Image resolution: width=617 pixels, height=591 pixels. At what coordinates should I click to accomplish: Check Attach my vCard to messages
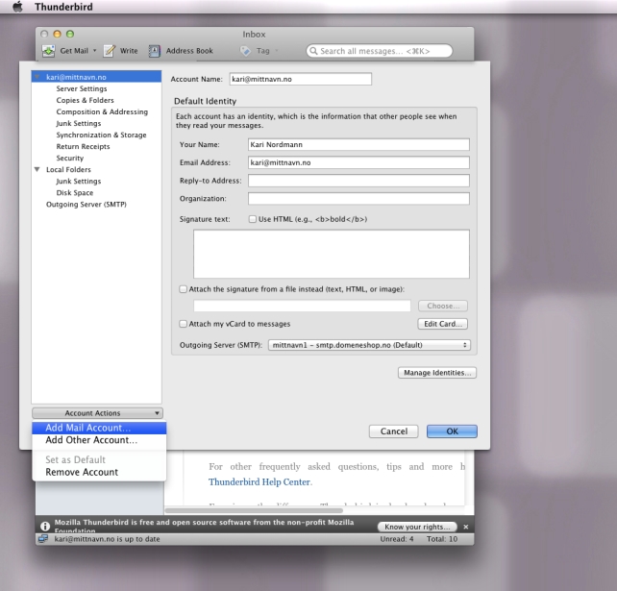click(183, 324)
